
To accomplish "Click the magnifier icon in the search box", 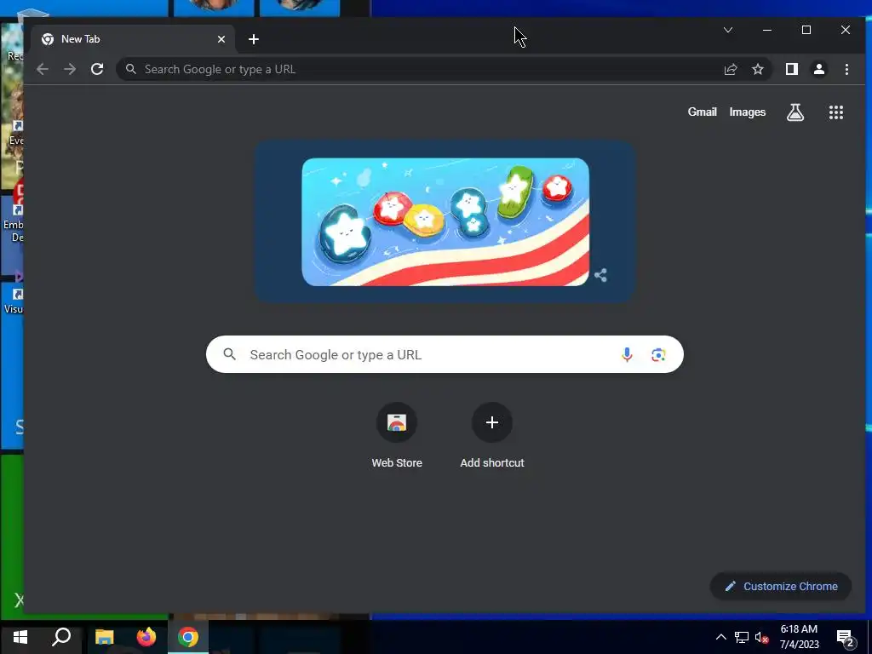I will point(230,354).
